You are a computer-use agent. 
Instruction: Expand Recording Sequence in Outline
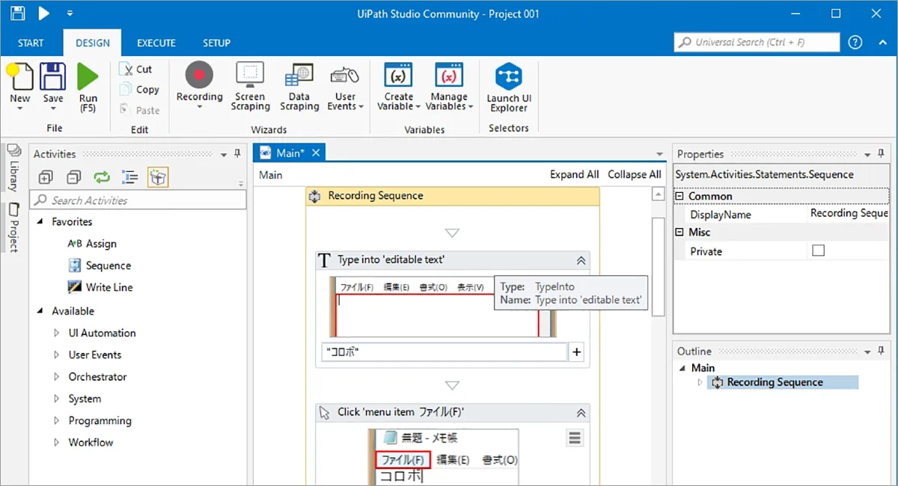700,382
